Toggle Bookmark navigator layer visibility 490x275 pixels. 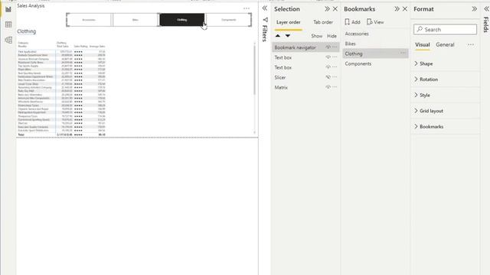[x=328, y=47]
